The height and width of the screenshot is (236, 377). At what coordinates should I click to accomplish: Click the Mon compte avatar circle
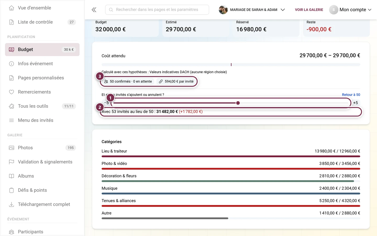point(334,10)
